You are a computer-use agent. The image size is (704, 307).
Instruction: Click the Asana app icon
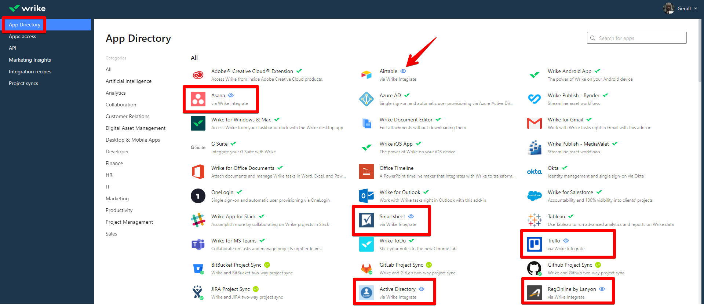pos(198,99)
